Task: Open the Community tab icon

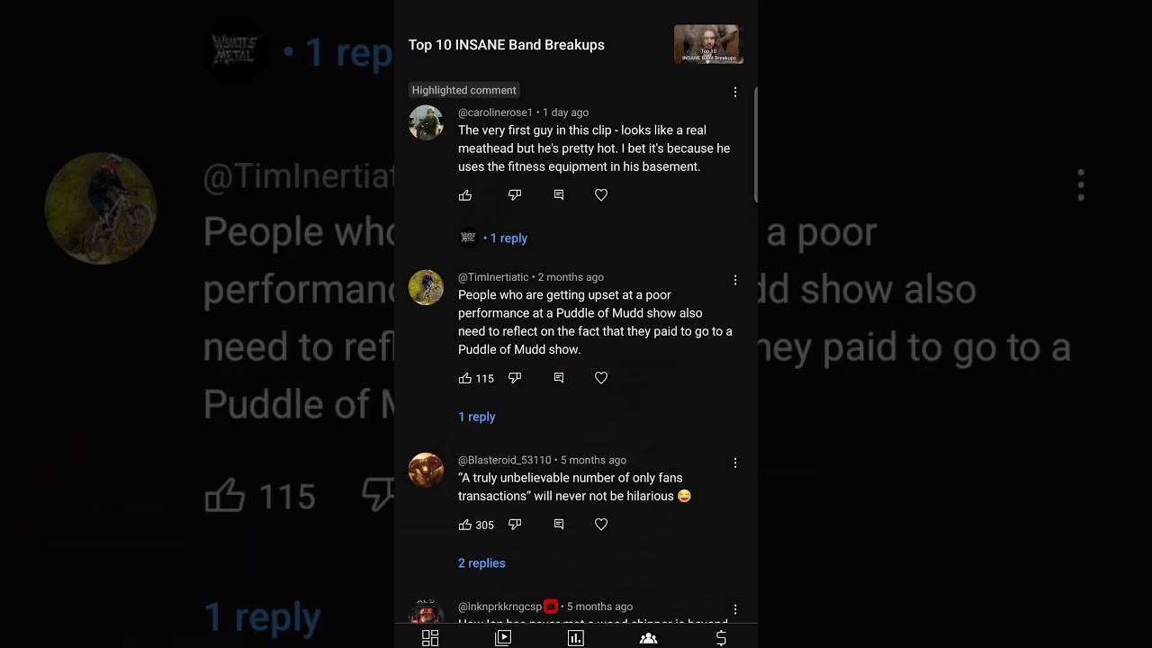Action: point(648,638)
